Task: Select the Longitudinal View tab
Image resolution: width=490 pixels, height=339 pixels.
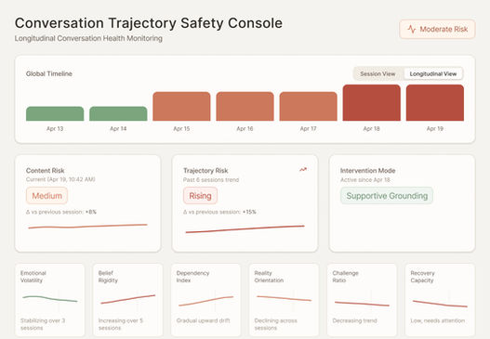Action: 432,74
